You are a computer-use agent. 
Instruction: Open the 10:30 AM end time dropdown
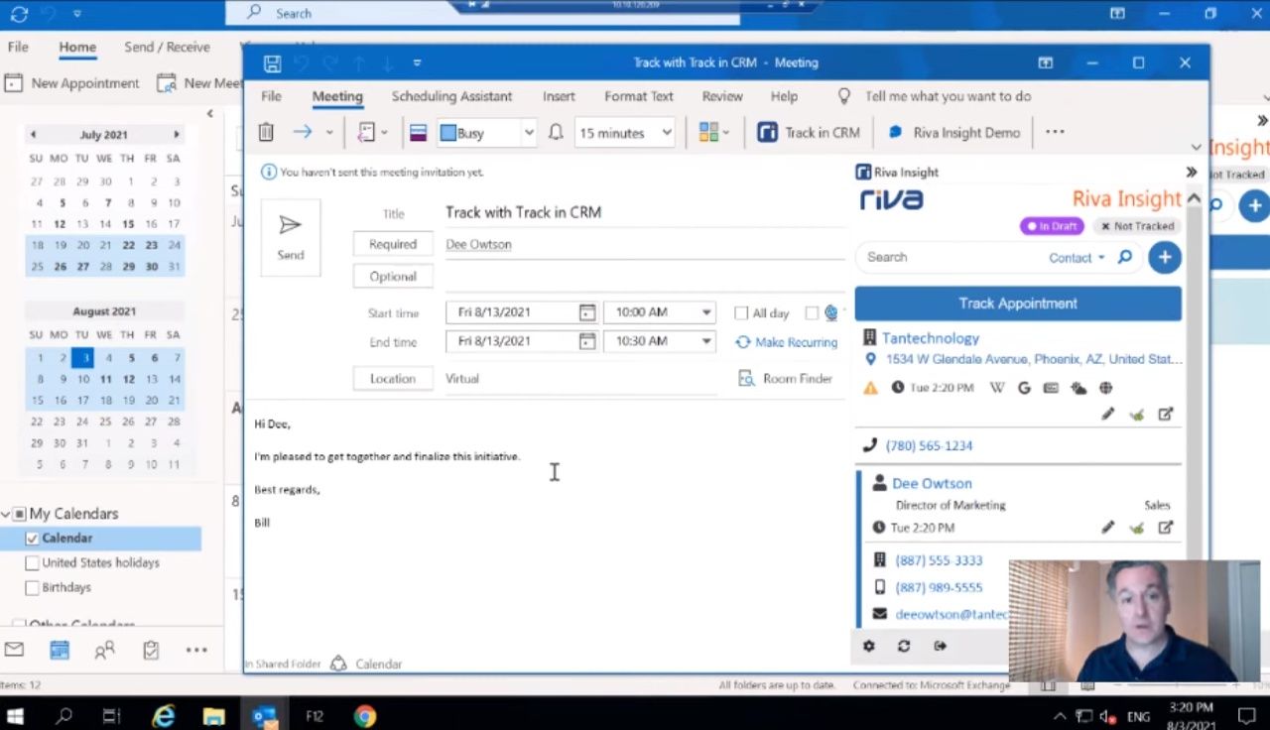pyautogui.click(x=706, y=341)
